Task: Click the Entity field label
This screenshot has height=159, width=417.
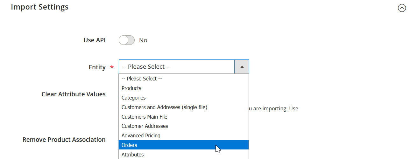Action: click(97, 67)
